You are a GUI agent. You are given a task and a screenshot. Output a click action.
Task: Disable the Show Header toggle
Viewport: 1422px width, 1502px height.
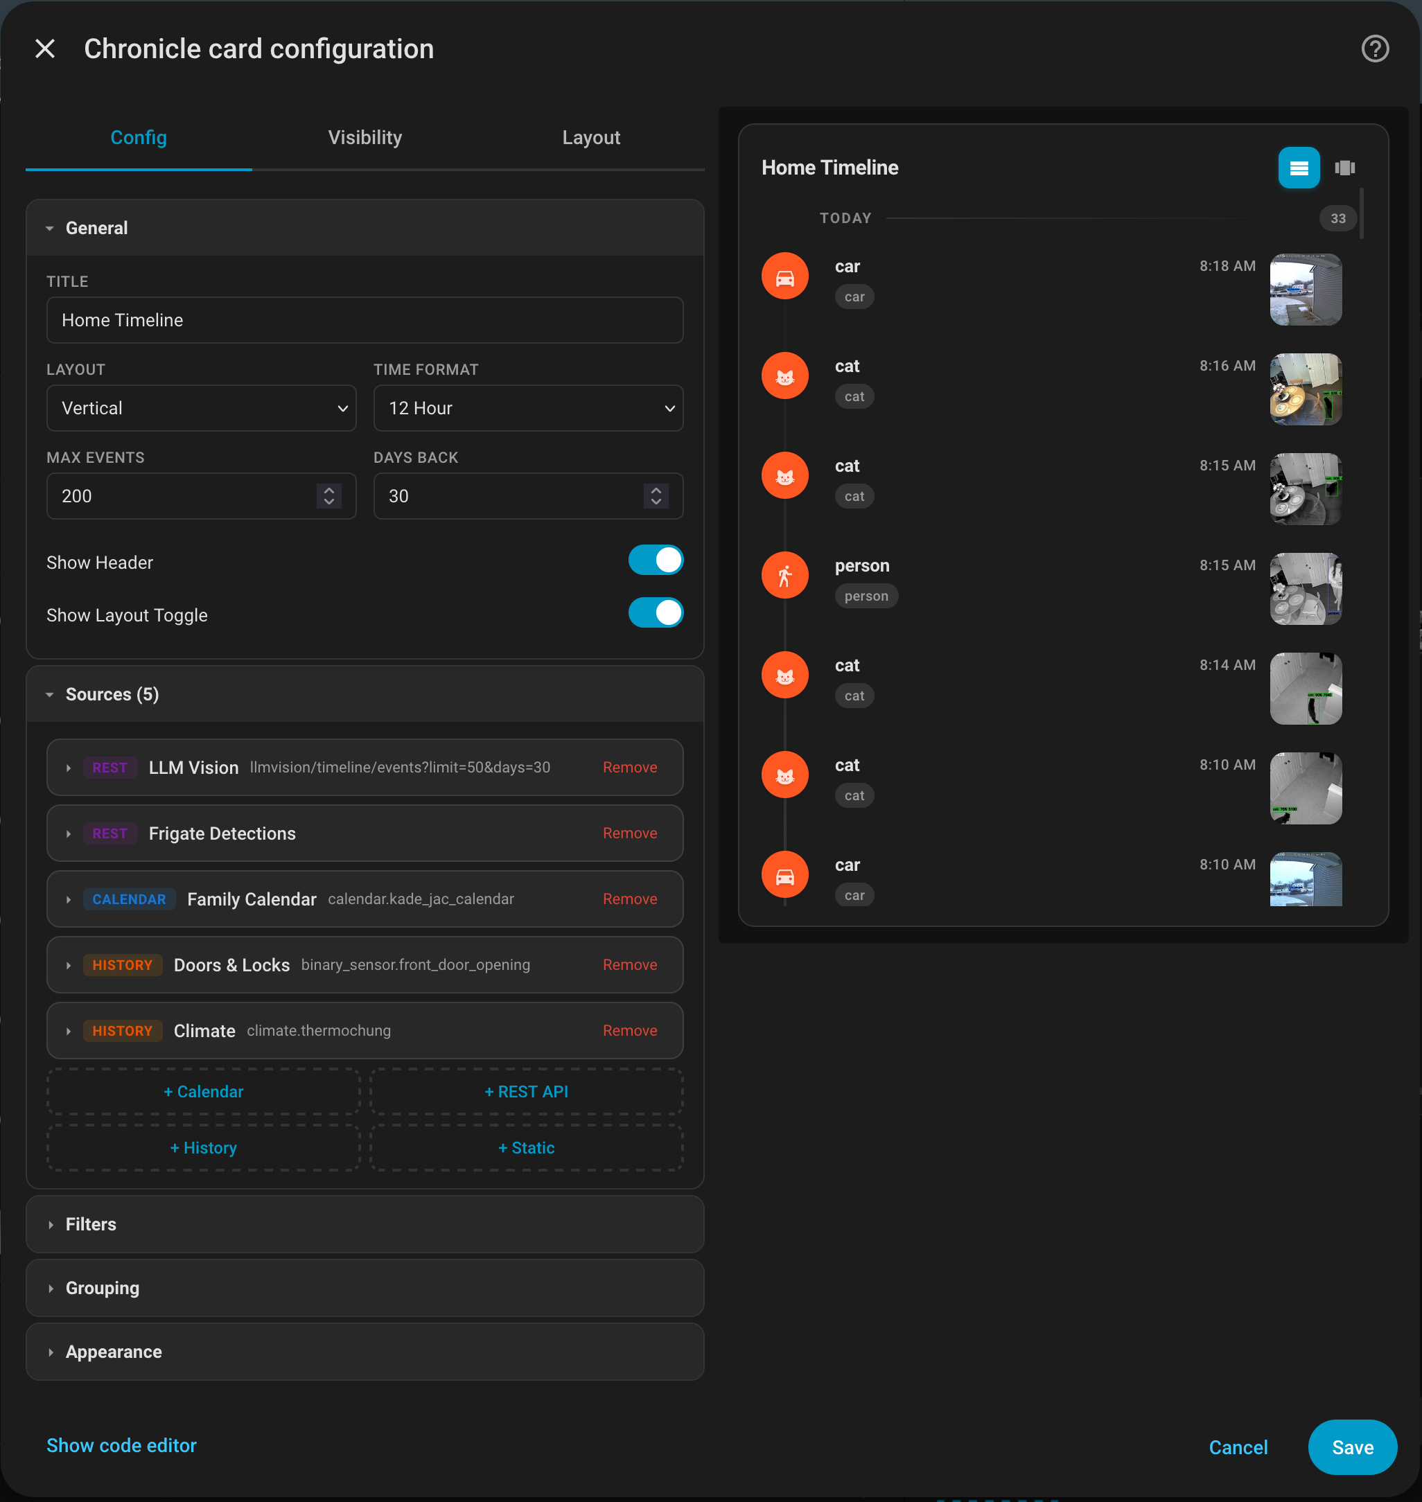point(656,560)
